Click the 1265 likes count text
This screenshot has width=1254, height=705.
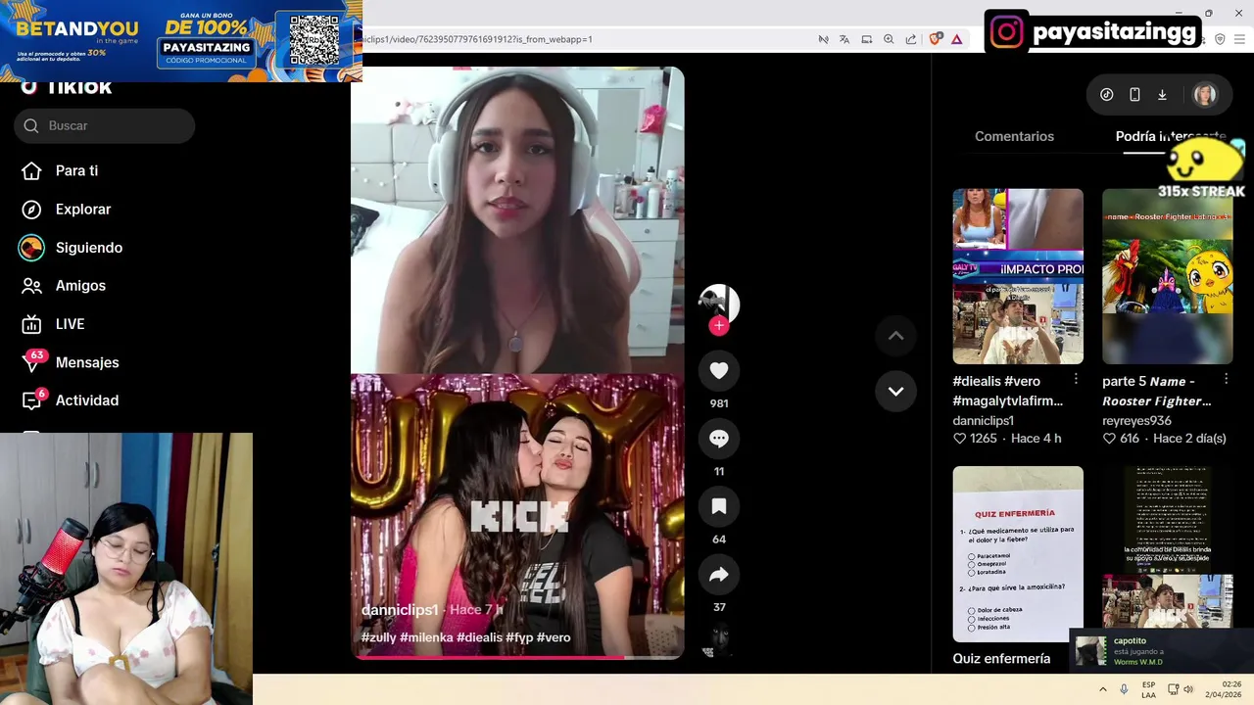tap(983, 439)
